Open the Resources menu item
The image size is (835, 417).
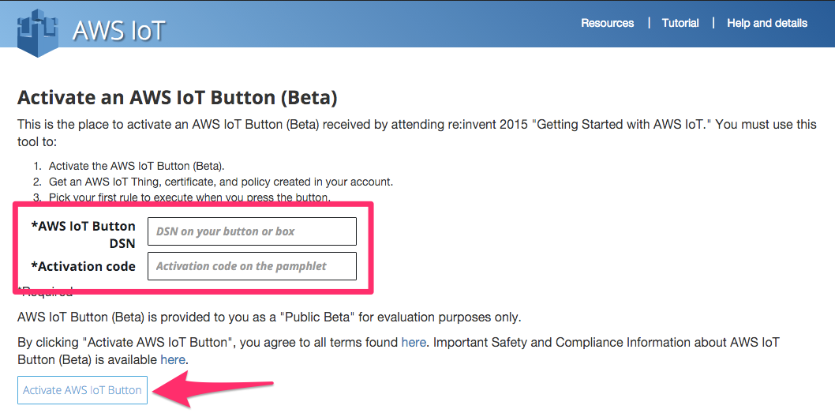pos(607,23)
